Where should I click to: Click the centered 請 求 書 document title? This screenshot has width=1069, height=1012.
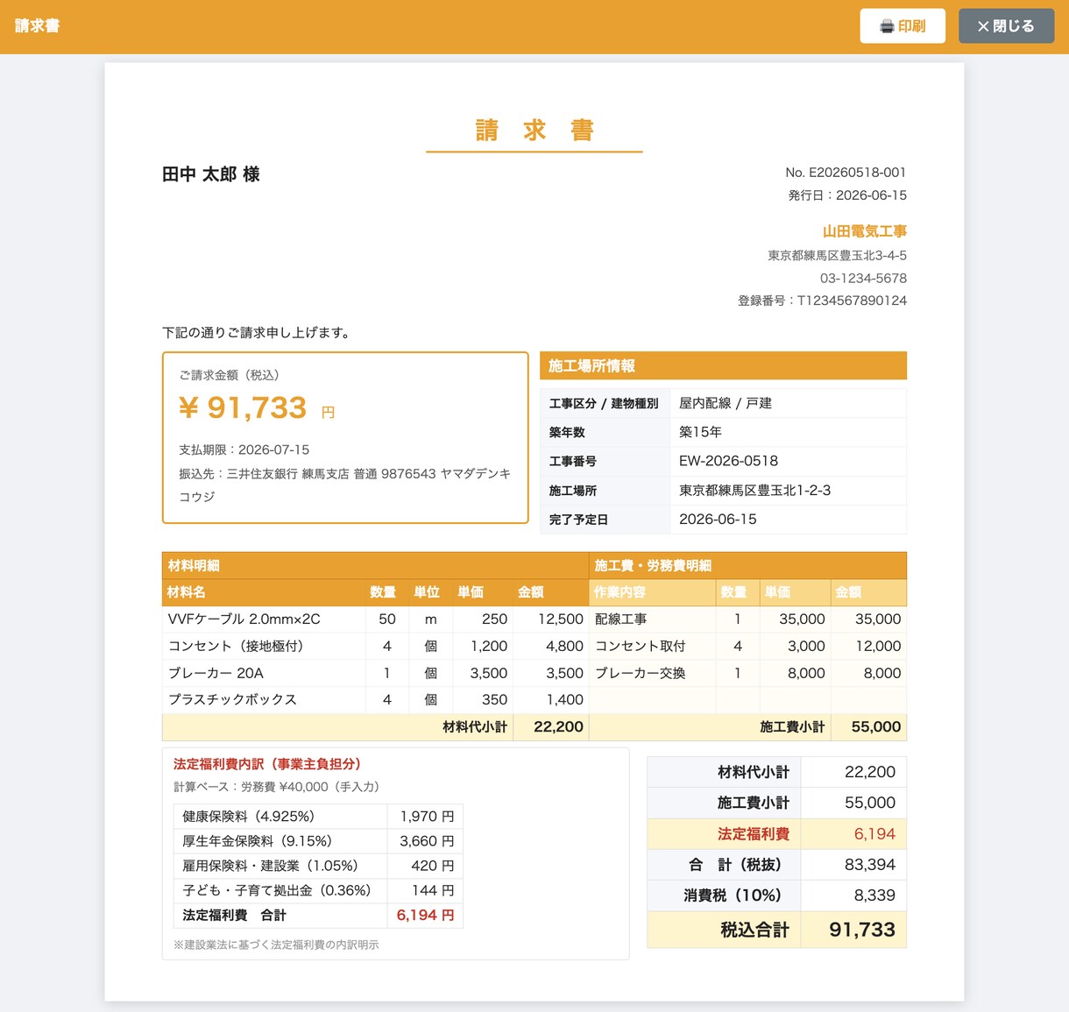click(534, 131)
